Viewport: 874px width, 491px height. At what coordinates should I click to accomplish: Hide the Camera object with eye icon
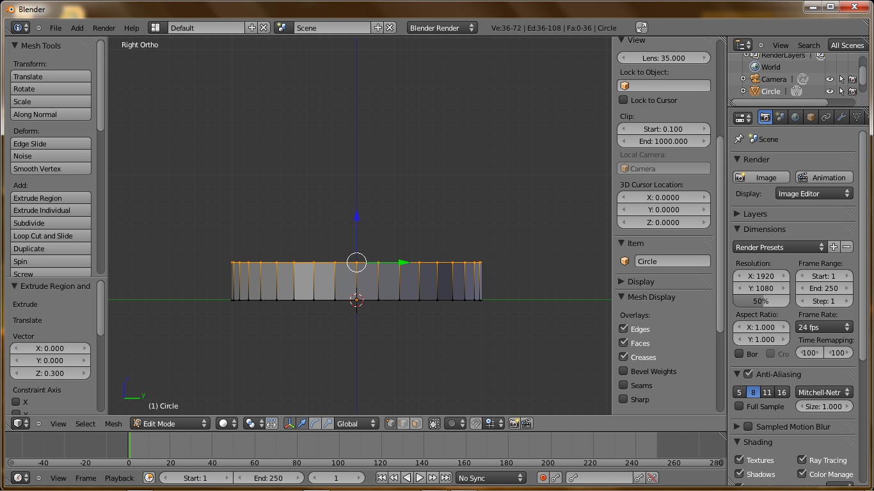pyautogui.click(x=830, y=79)
